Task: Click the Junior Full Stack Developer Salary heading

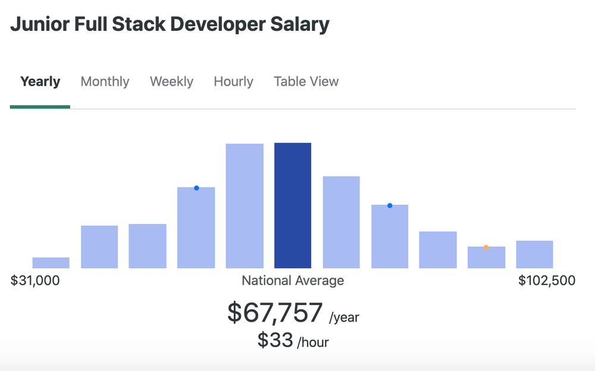Action: pyautogui.click(x=170, y=24)
